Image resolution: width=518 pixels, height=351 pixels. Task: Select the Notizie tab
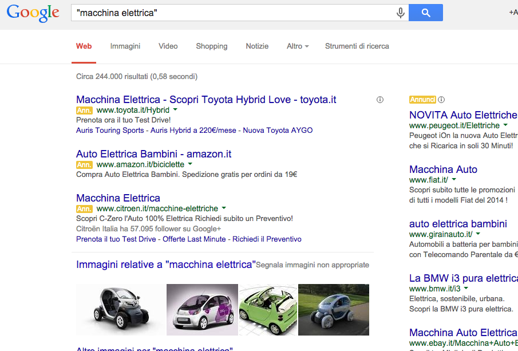click(x=257, y=46)
